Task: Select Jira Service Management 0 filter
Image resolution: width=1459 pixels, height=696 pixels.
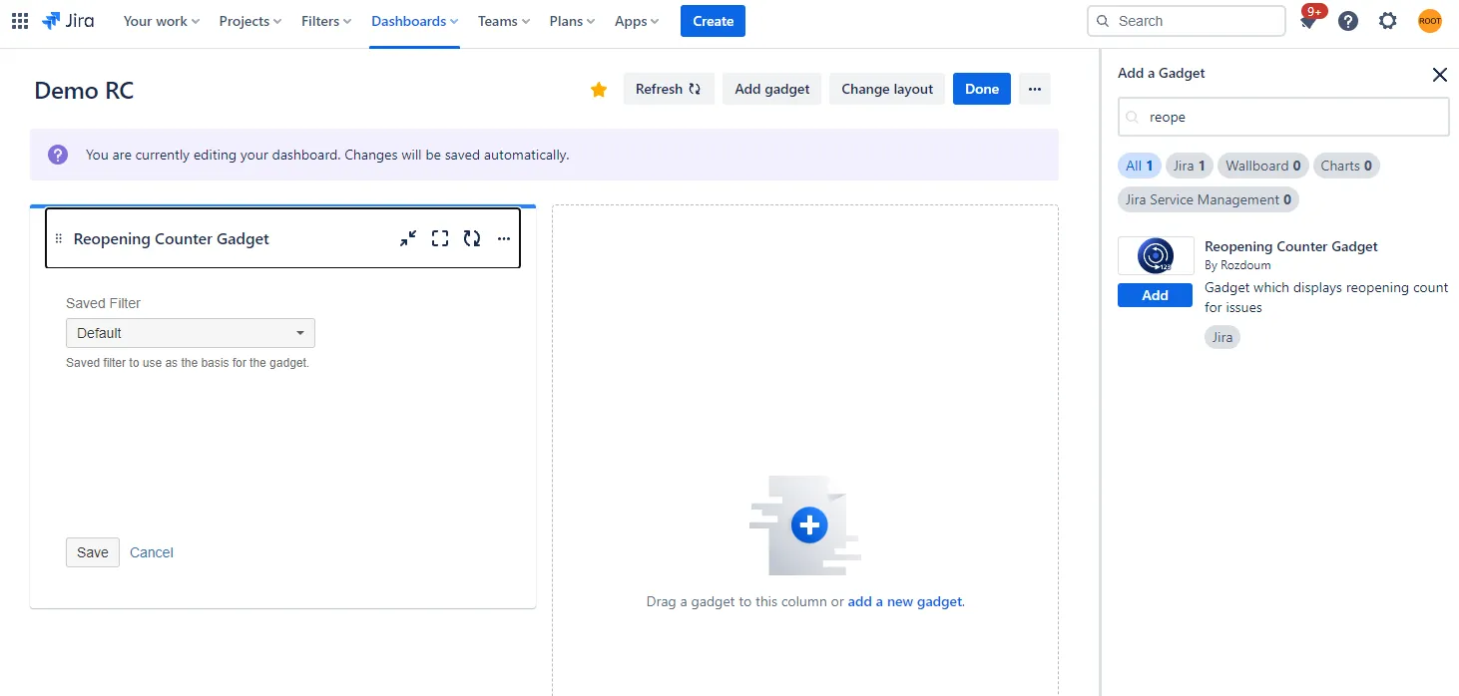Action: (x=1209, y=199)
